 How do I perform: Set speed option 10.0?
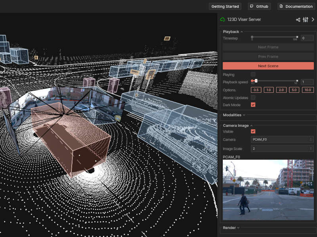(x=308, y=90)
